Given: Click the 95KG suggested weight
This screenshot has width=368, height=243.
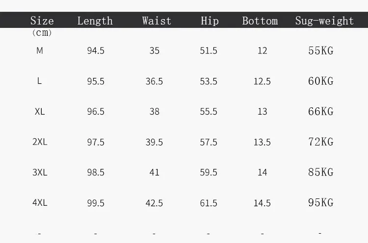Looking at the screenshot, I should click(x=321, y=202).
